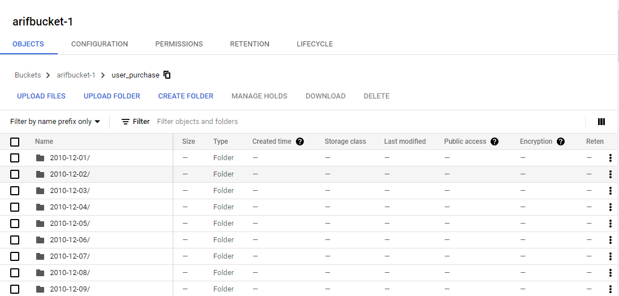Copy the user_purchase folder path
The image size is (619, 296).
[167, 75]
